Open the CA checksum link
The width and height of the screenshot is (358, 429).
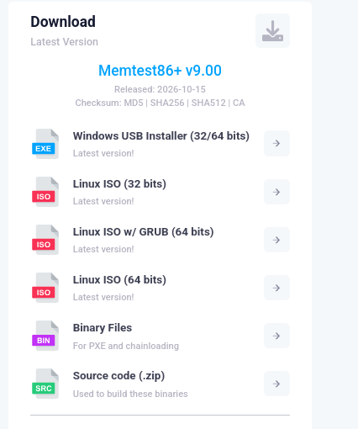tap(239, 103)
